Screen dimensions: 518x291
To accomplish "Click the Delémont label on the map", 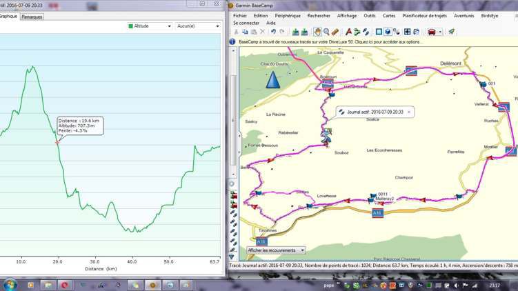I will (x=450, y=63).
